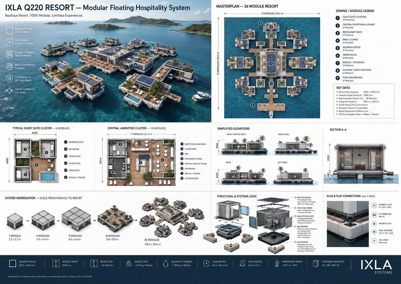Click the plug & play connector close-up photo
This screenshot has height=284, width=401.
(348, 224)
